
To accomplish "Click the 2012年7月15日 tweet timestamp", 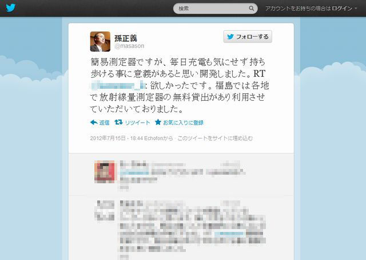I will coord(108,138).
